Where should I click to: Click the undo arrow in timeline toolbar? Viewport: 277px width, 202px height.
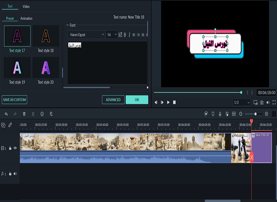tap(6, 114)
